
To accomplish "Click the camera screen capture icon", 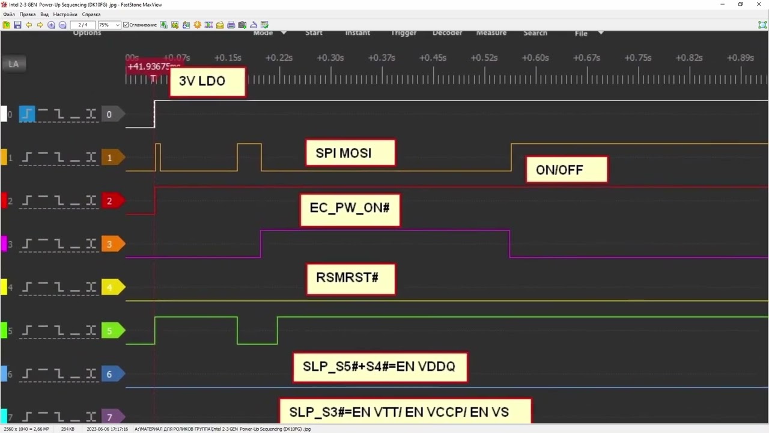I will coord(242,25).
